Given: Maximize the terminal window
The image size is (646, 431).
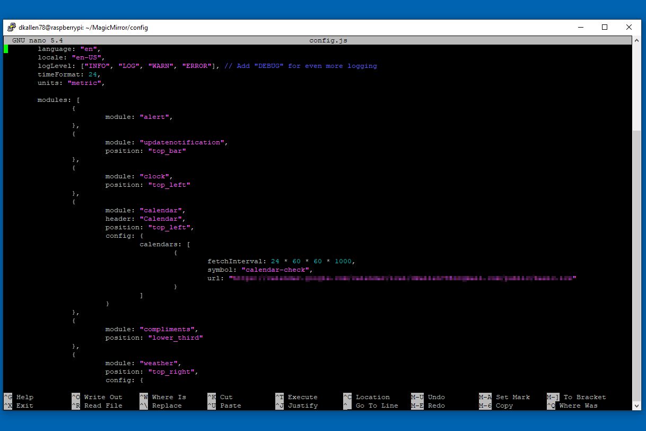Looking at the screenshot, I should click(605, 28).
